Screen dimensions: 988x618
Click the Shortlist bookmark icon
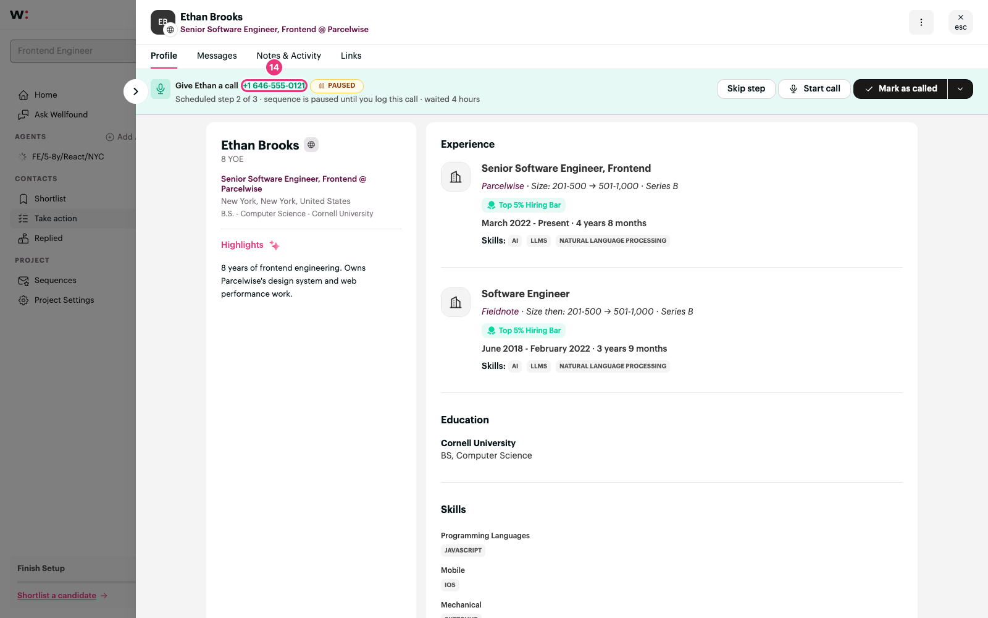(23, 199)
